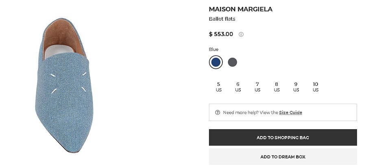Pick size 9 US option
The height and width of the screenshot is (168, 366).
point(296,87)
